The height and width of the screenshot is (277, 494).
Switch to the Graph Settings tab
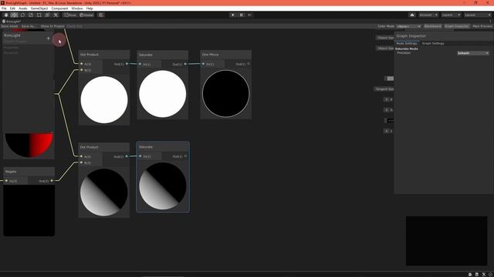[x=433, y=43]
